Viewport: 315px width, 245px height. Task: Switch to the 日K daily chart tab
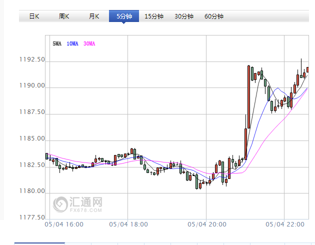tap(34, 16)
